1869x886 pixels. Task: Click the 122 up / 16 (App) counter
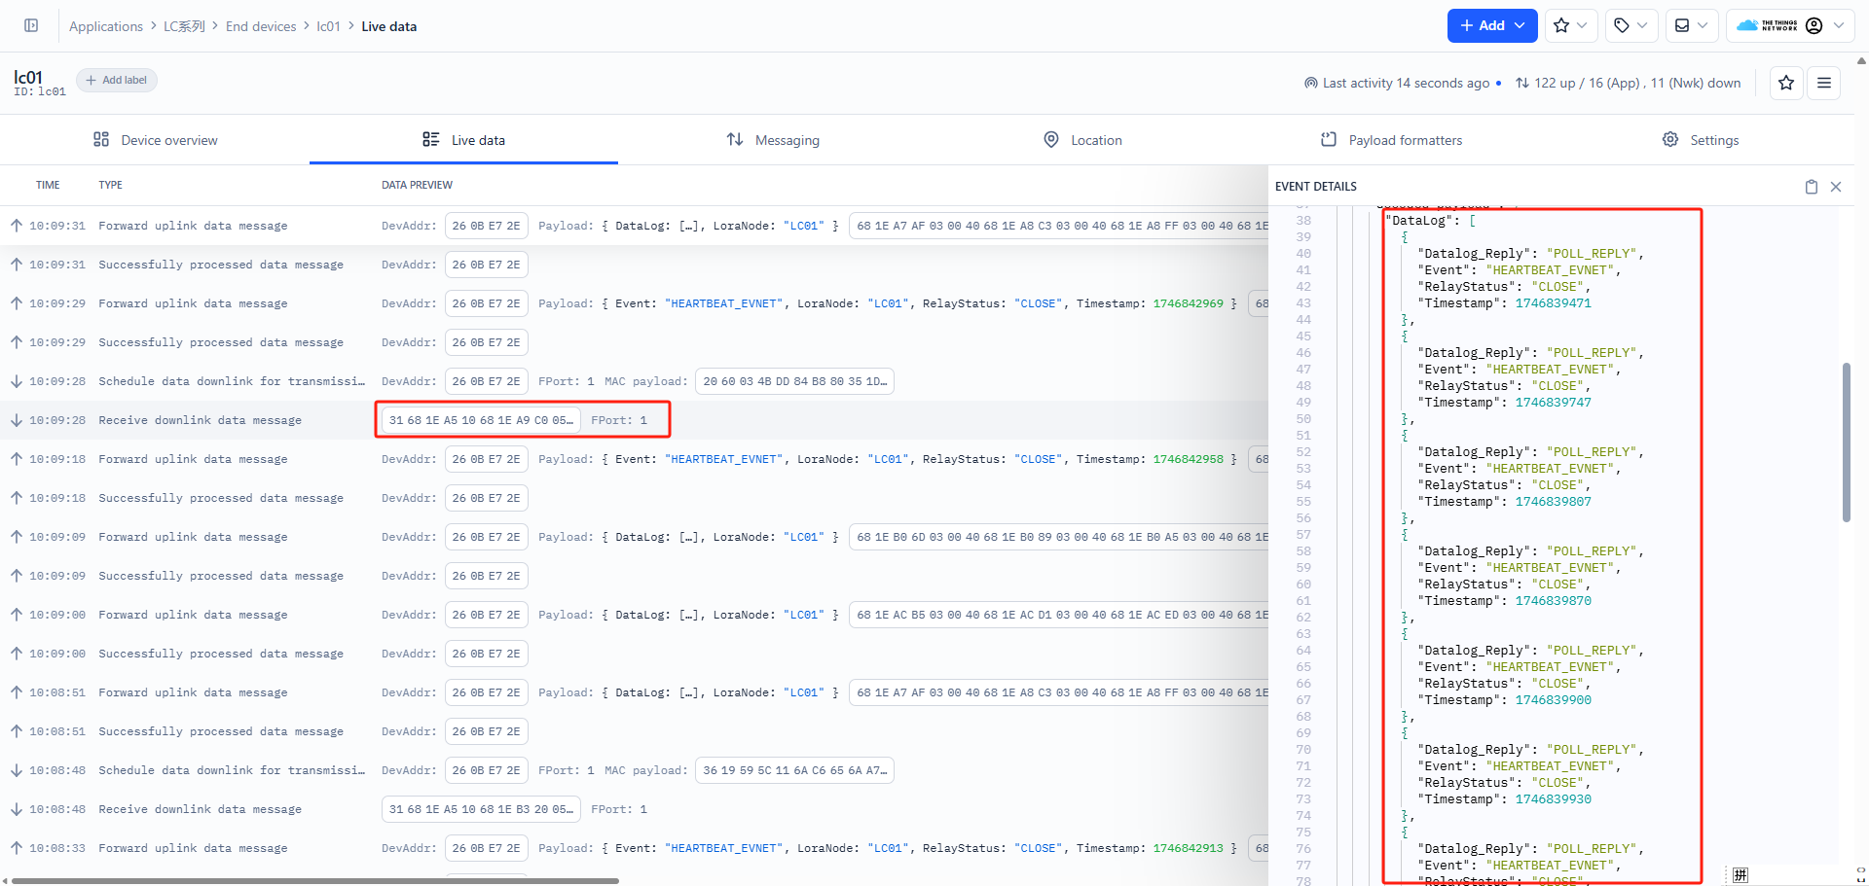pos(1628,84)
